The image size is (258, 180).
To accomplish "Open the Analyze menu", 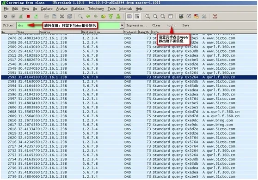I will 61,9.
